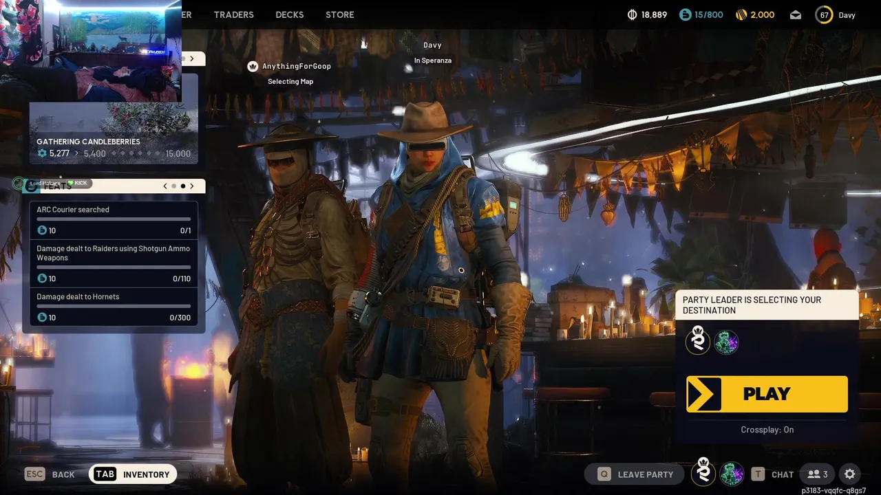Open the mail inbox envelope icon
Screen dimensions: 881x495
796,14
